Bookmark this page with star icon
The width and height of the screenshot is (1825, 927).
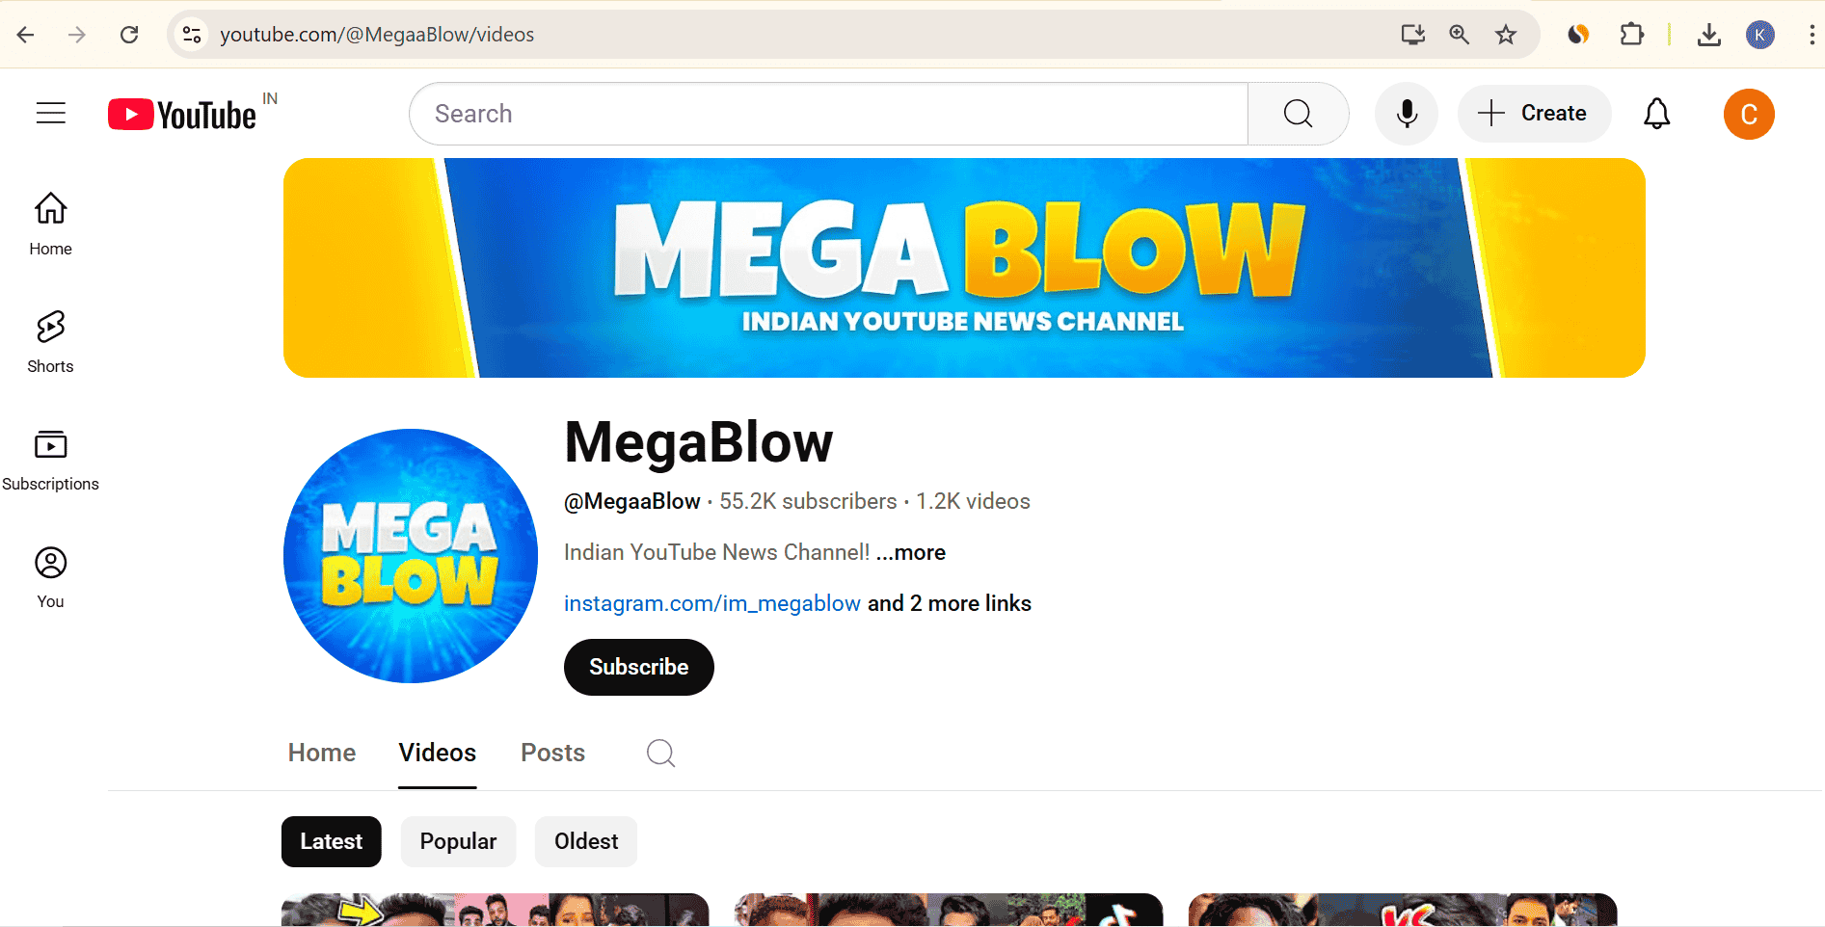[x=1505, y=35]
